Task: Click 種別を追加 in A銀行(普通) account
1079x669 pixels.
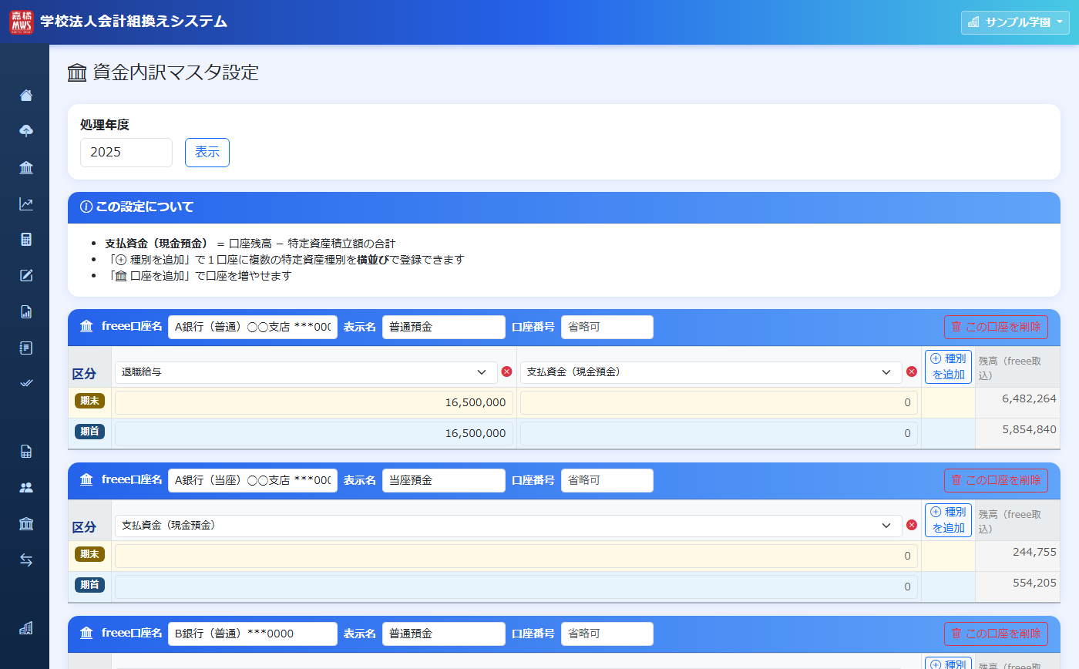Action: point(948,367)
